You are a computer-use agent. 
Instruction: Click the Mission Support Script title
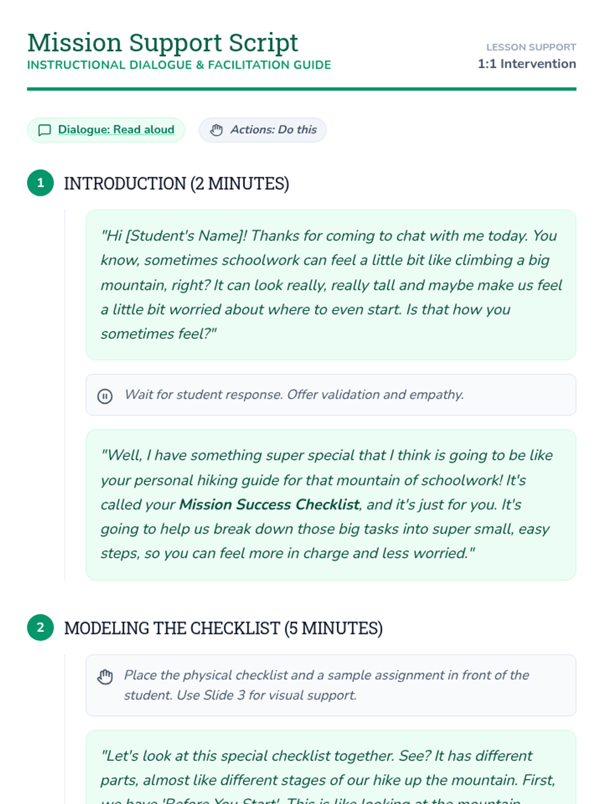coord(163,42)
